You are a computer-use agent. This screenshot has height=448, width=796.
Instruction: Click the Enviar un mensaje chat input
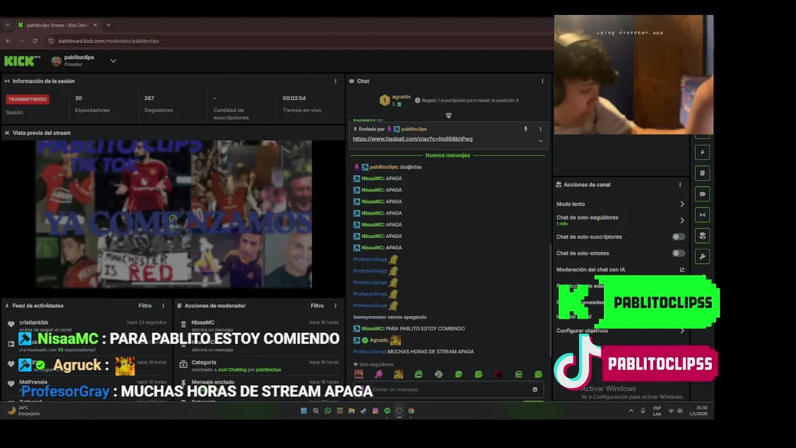449,390
